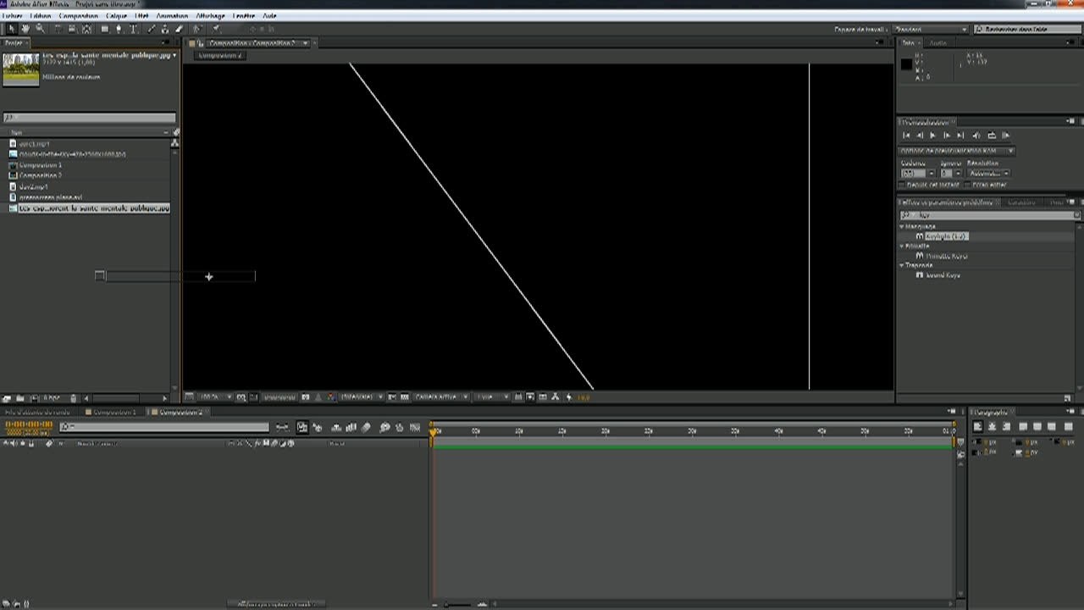Toggle the Loop playback option

991,136
